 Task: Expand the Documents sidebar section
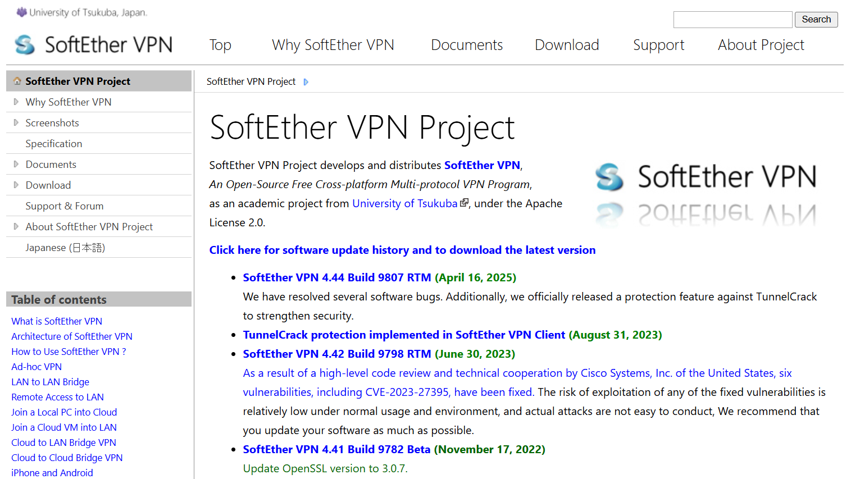pos(15,164)
